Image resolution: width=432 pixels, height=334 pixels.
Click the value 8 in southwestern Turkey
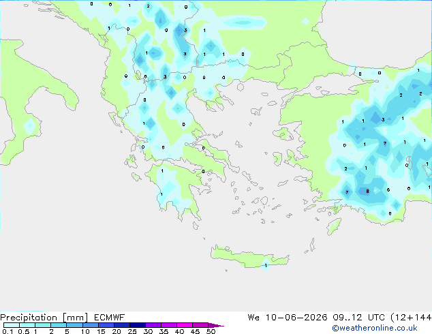click(x=367, y=192)
